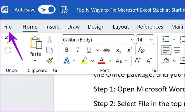Click the Cut scissors icon

click(49, 39)
